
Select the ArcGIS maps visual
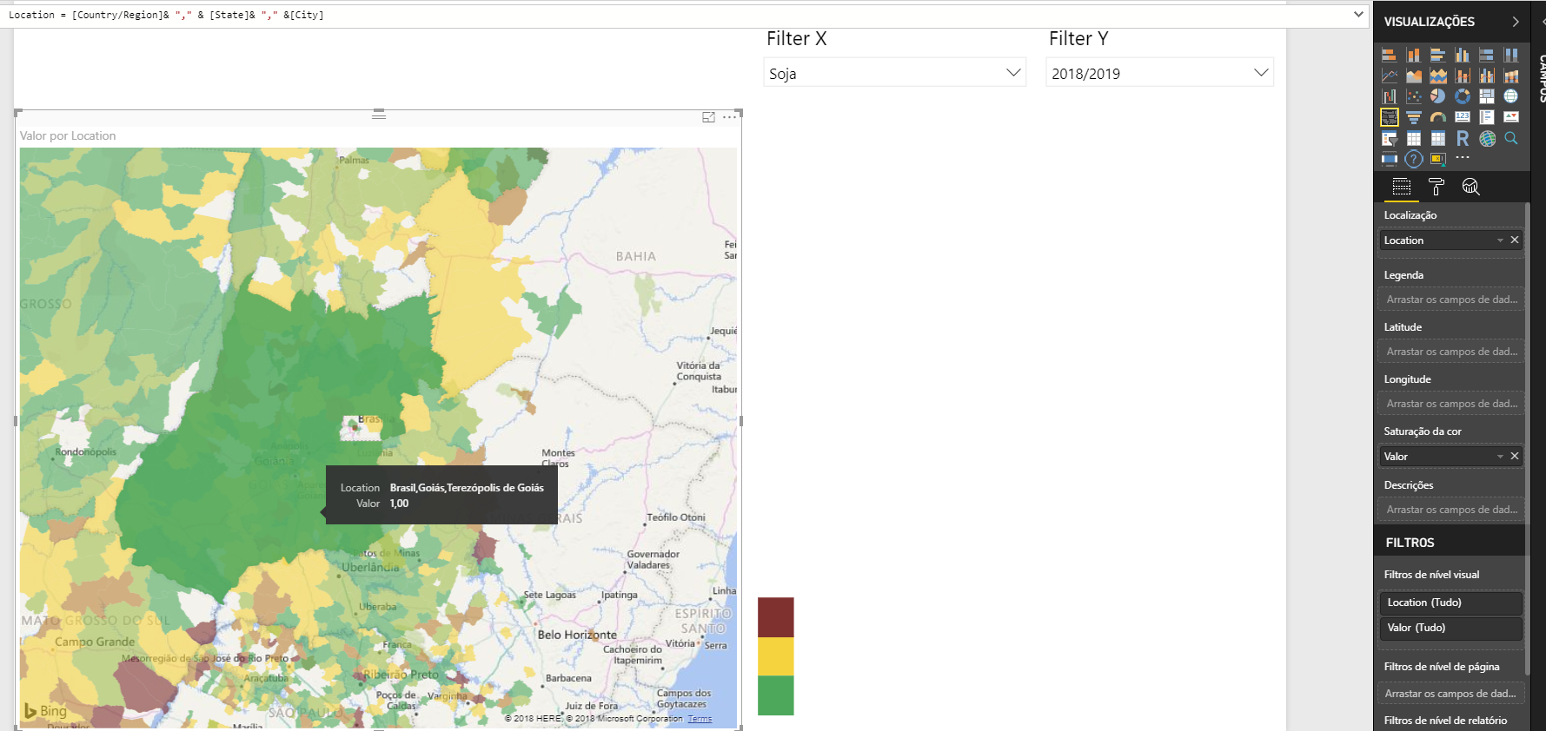[1487, 138]
